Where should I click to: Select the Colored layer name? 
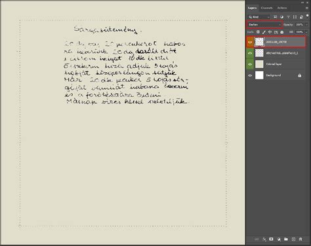274,64
